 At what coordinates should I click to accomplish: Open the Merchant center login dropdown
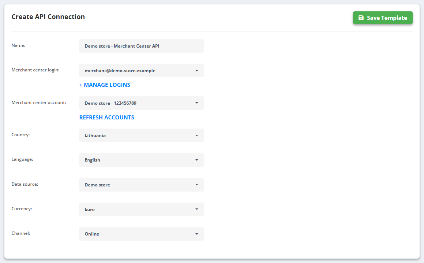tap(141, 70)
